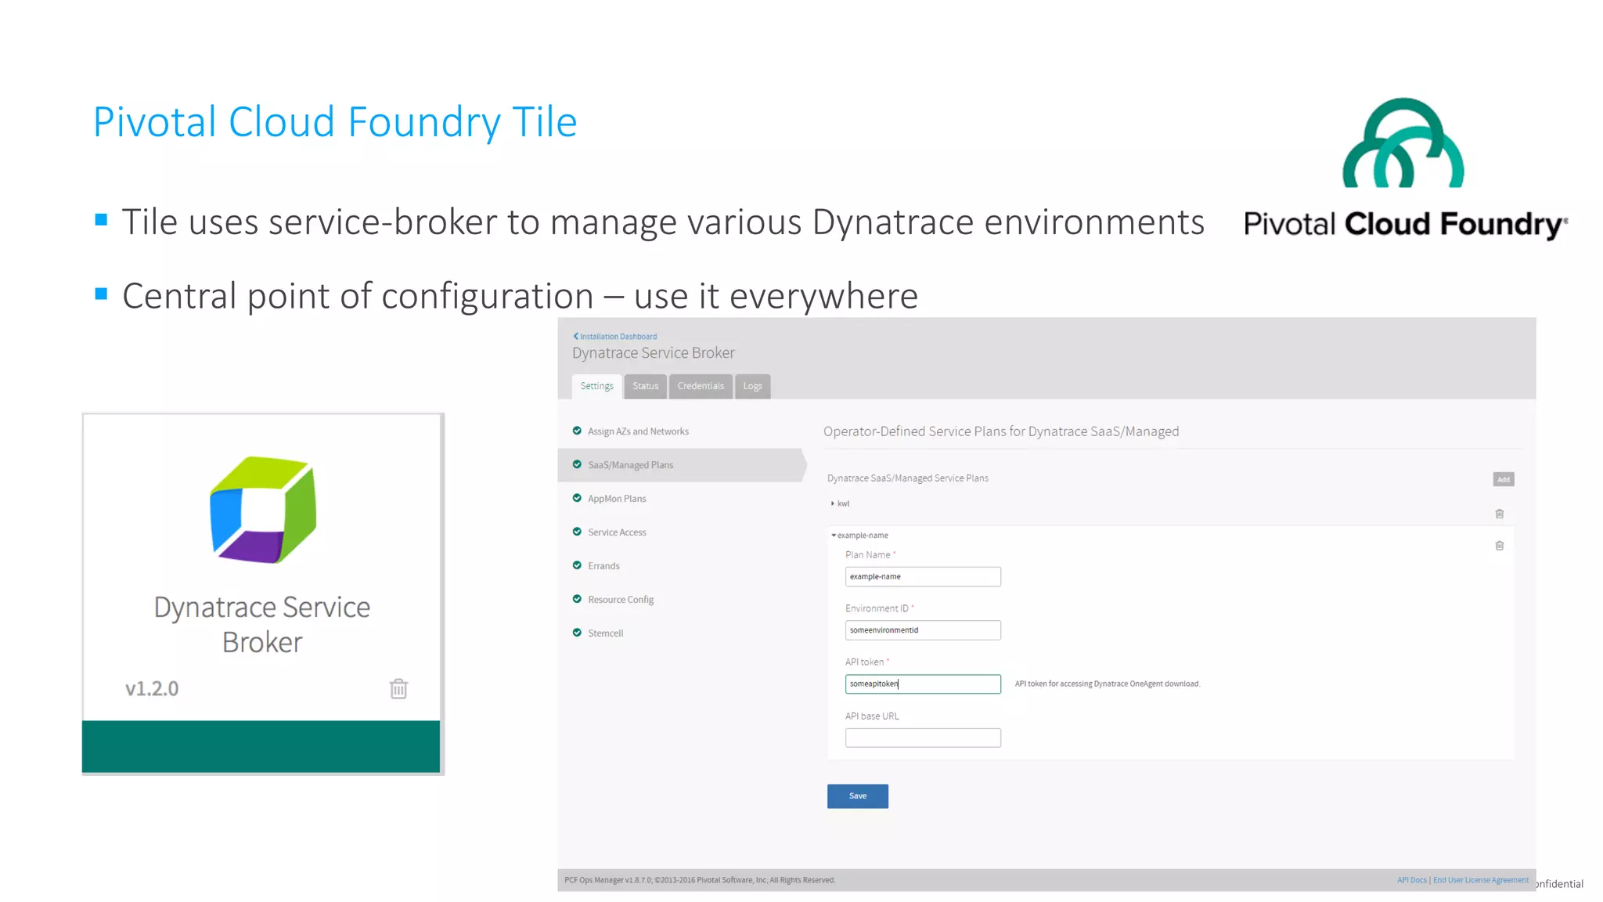Select Assign AZs and Networks section
1603x902 pixels.
pyautogui.click(x=638, y=431)
